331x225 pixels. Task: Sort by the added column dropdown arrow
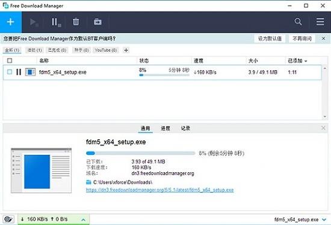306,61
